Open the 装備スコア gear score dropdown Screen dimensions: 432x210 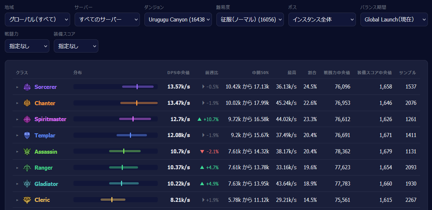(x=76, y=46)
